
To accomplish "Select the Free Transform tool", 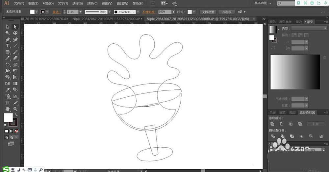I will 15,71.
